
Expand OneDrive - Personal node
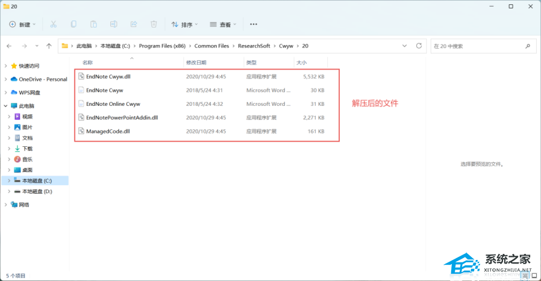[x=5, y=79]
